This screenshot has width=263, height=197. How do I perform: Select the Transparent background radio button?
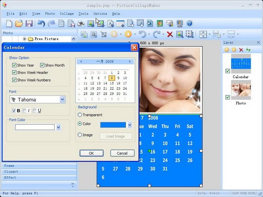coord(80,115)
